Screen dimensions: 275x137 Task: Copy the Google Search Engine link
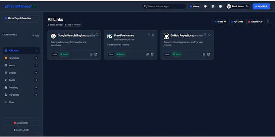(91, 54)
